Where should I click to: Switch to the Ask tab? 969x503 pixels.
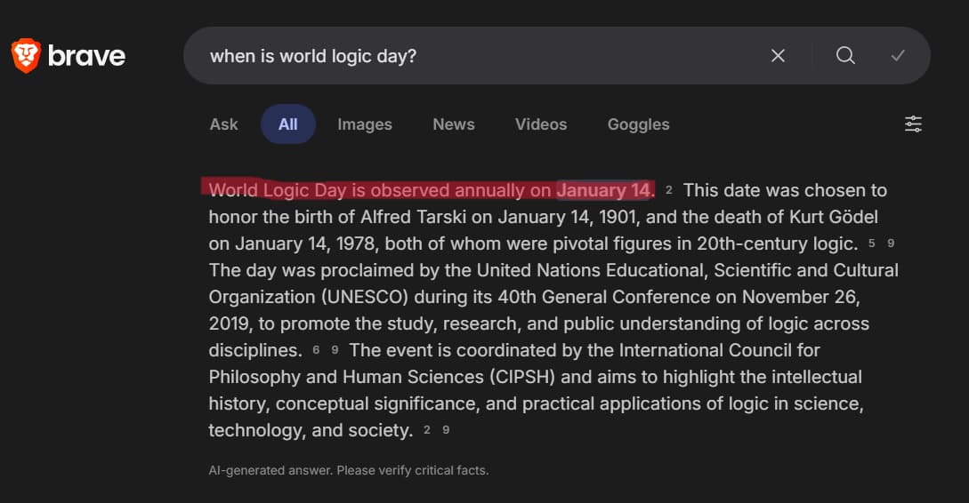[223, 124]
